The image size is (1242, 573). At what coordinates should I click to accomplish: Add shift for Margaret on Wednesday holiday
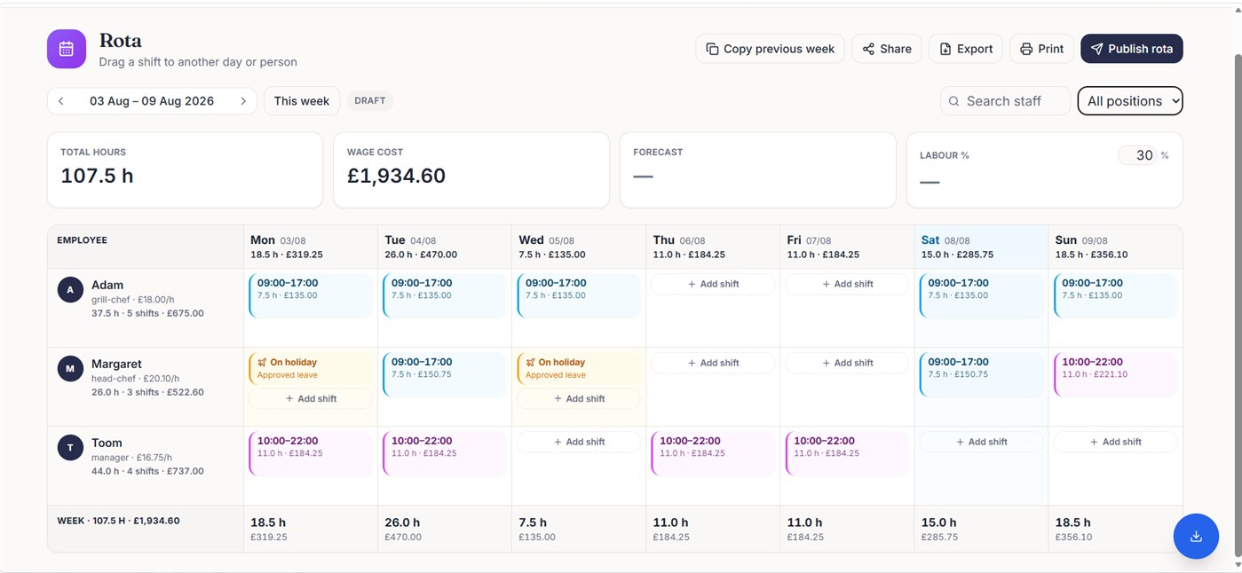click(579, 399)
